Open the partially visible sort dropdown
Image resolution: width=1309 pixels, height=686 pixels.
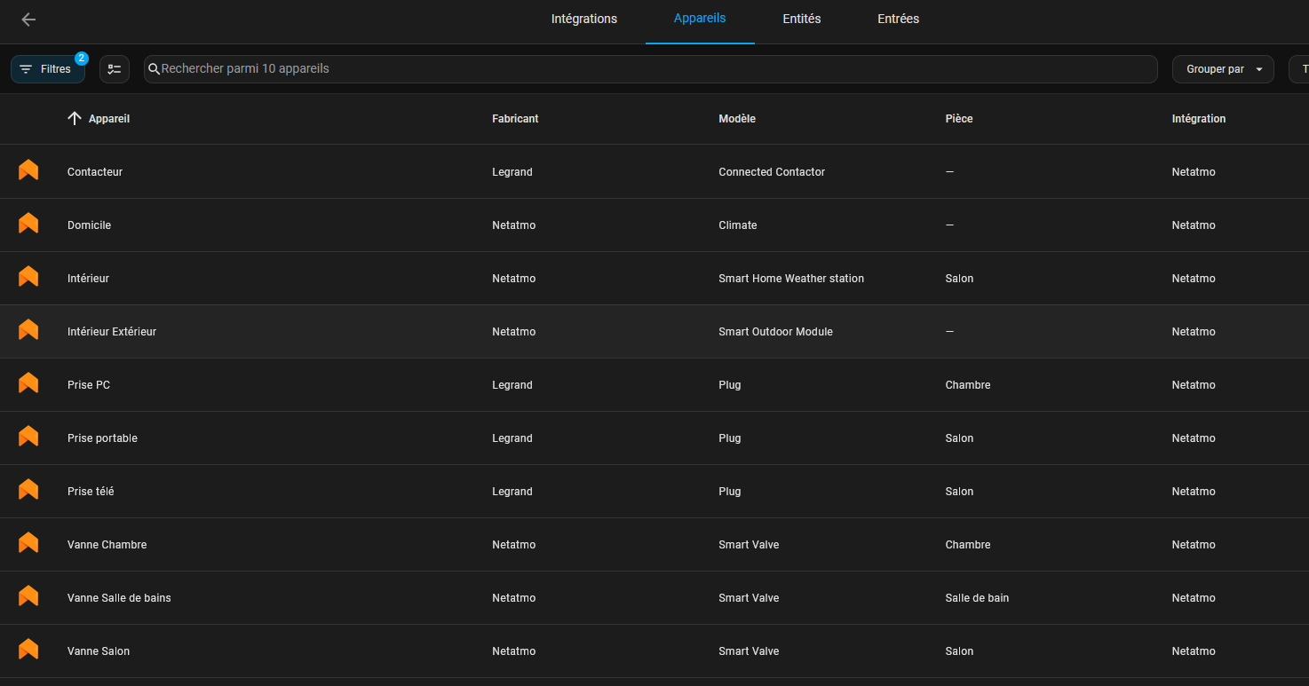[1300, 69]
